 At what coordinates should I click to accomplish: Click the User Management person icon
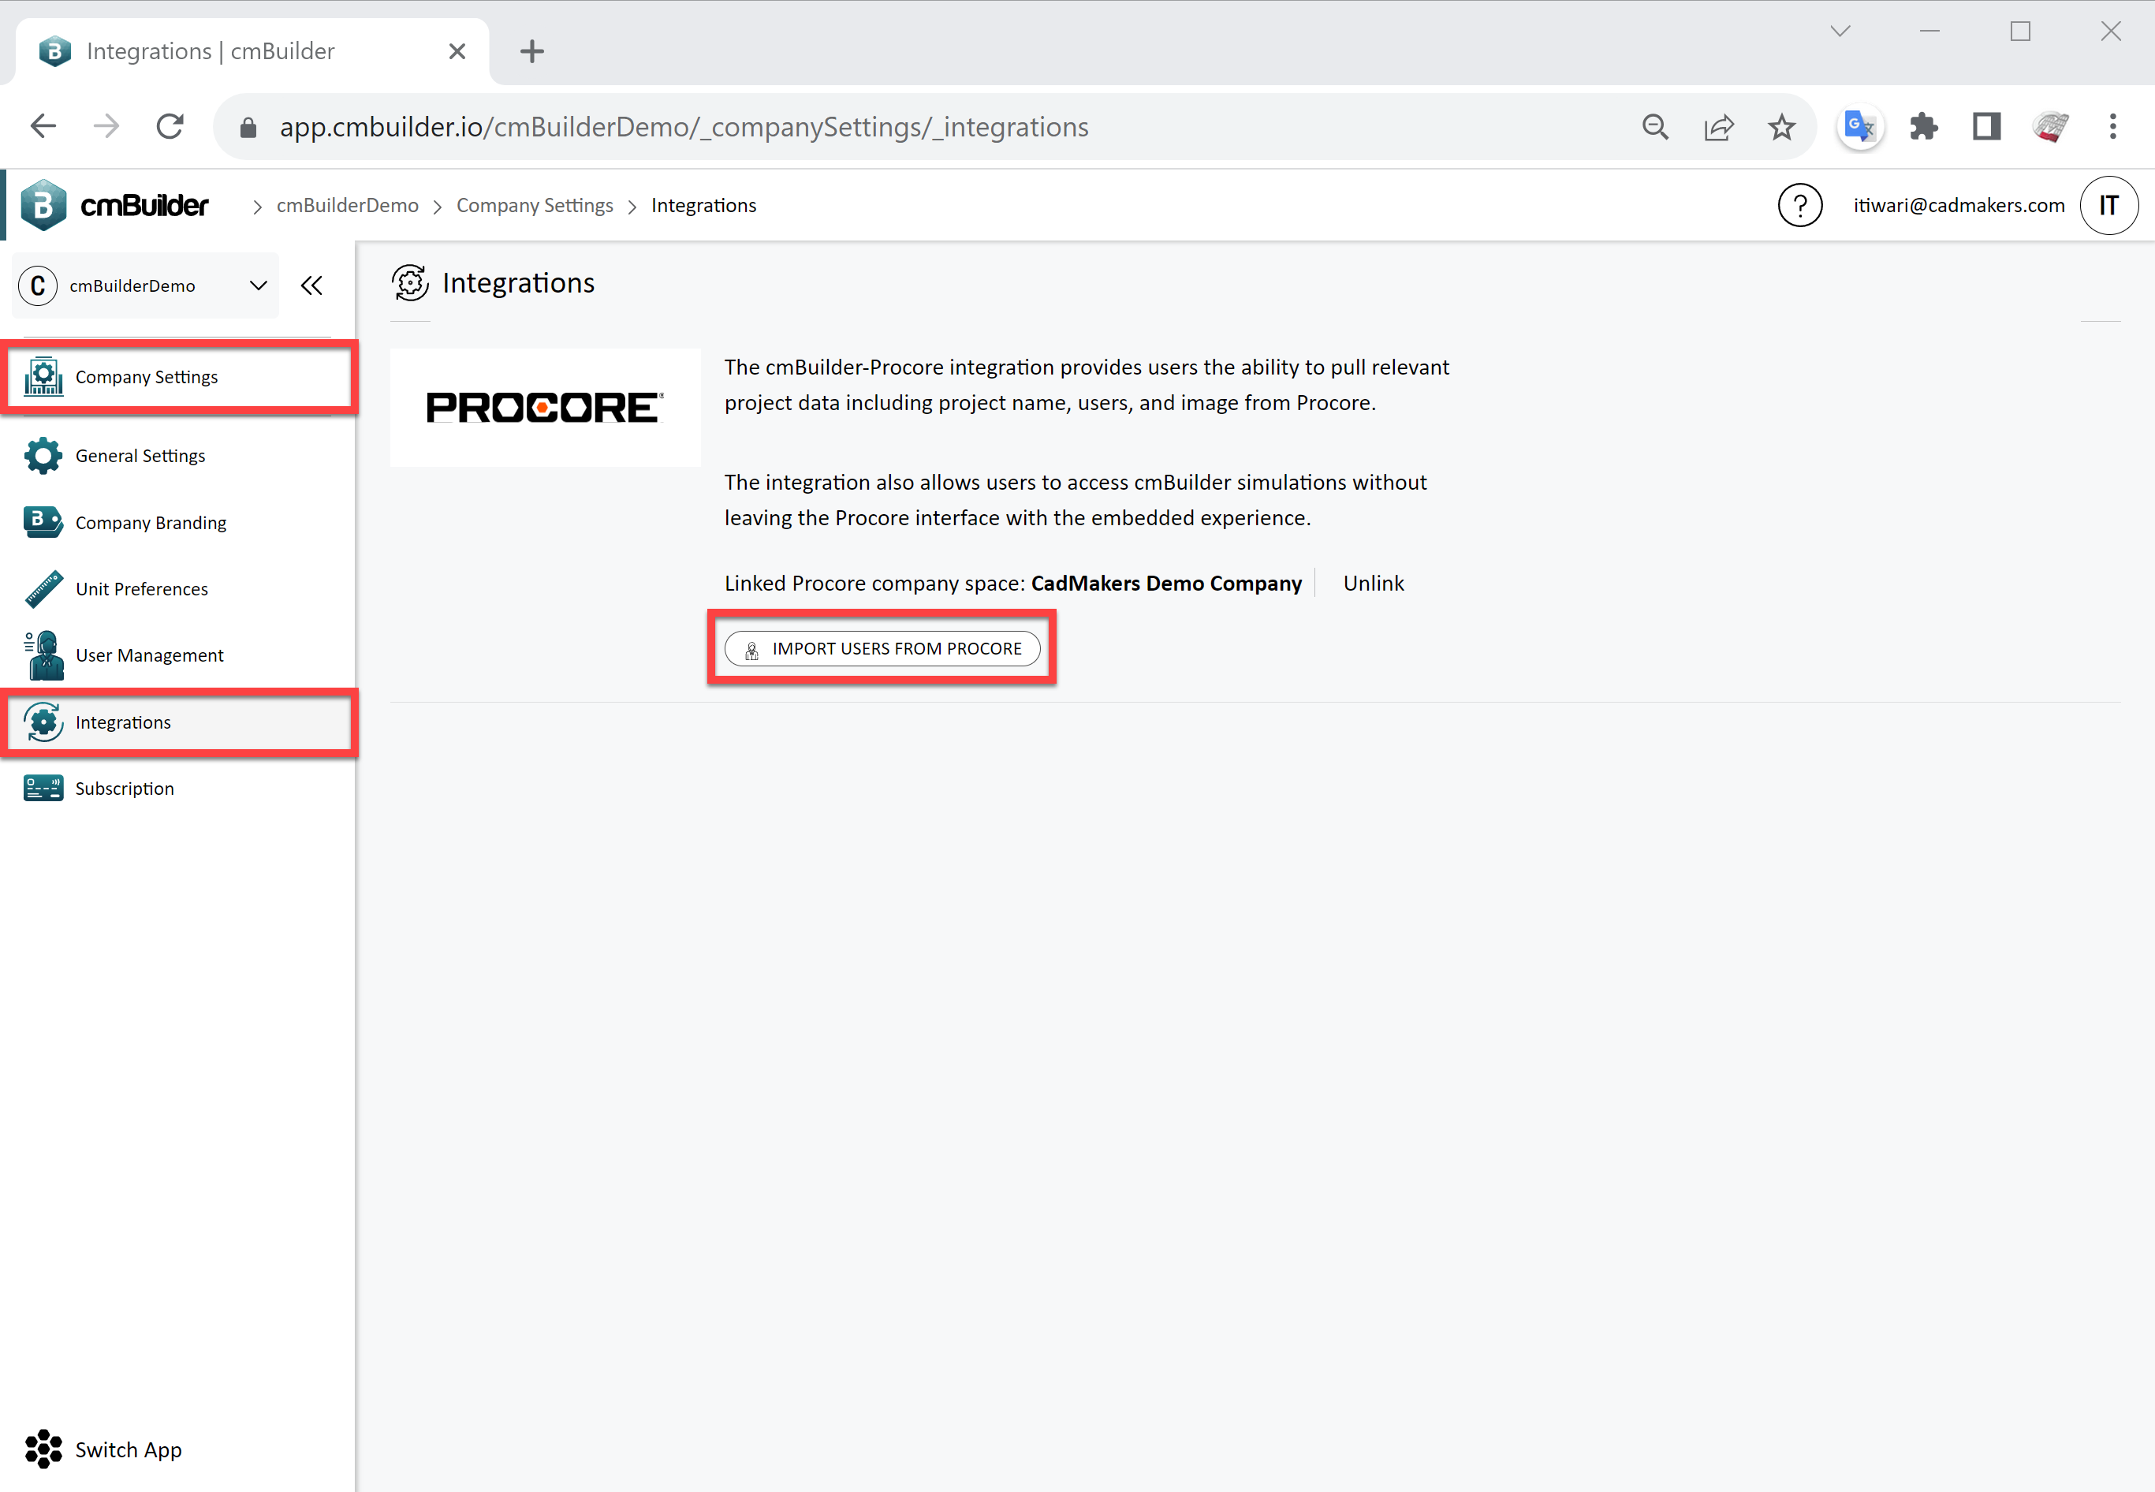43,655
